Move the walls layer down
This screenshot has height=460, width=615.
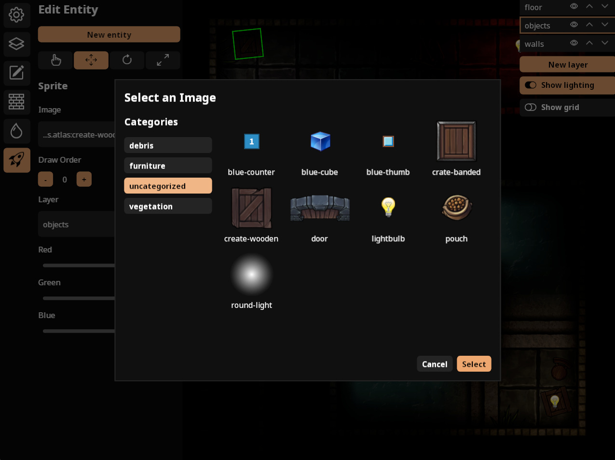(604, 43)
